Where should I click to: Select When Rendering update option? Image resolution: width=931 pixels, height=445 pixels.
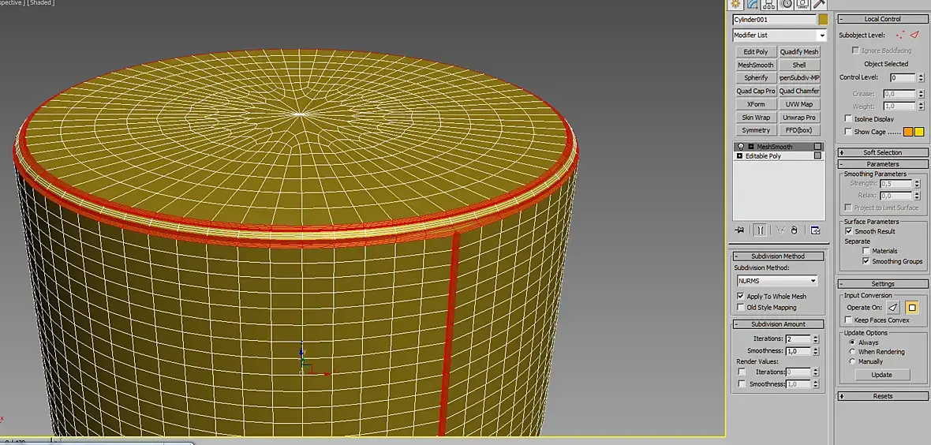click(x=853, y=352)
